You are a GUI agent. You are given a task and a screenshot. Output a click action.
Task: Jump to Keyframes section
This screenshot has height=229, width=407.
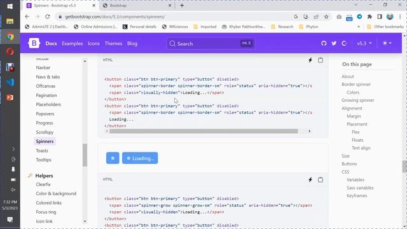357,196
